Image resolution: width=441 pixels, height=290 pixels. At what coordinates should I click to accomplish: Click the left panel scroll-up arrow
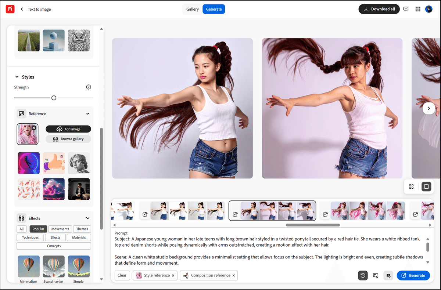pyautogui.click(x=102, y=29)
